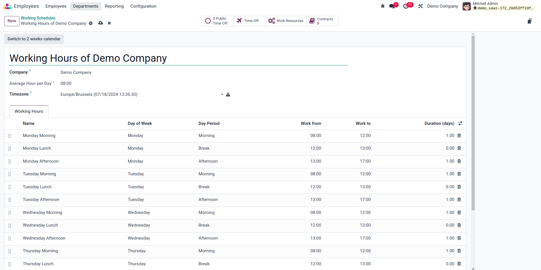This screenshot has width=541, height=270.
Task: Grab the Monday Morning drag handle
Action: tap(10, 136)
